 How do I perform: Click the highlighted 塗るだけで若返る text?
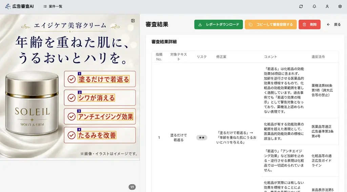coord(104,80)
